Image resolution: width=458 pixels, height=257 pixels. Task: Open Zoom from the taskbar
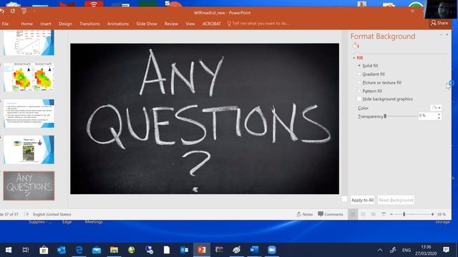[x=272, y=250]
